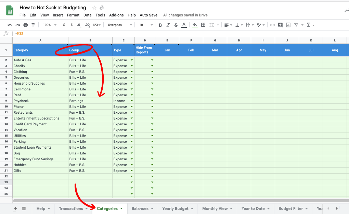
Task: Click All changes saved in Drive link
Action: pos(185,15)
